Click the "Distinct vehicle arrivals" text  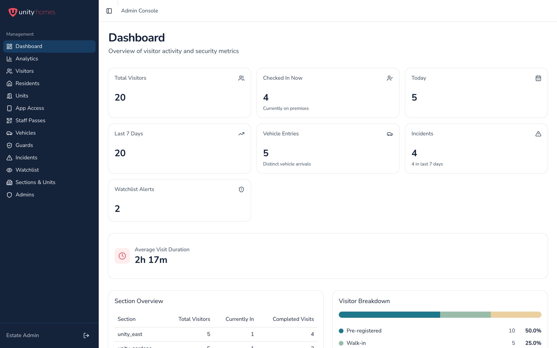(x=287, y=164)
